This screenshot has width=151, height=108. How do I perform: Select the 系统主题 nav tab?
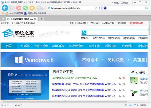(x=111, y=46)
